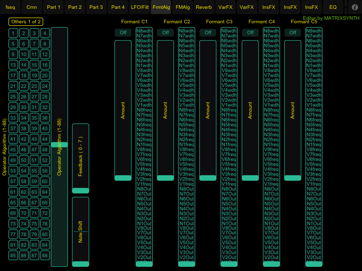Toggle Formant C3 Off switch
The width and height of the screenshot is (362, 271).
coord(208,32)
